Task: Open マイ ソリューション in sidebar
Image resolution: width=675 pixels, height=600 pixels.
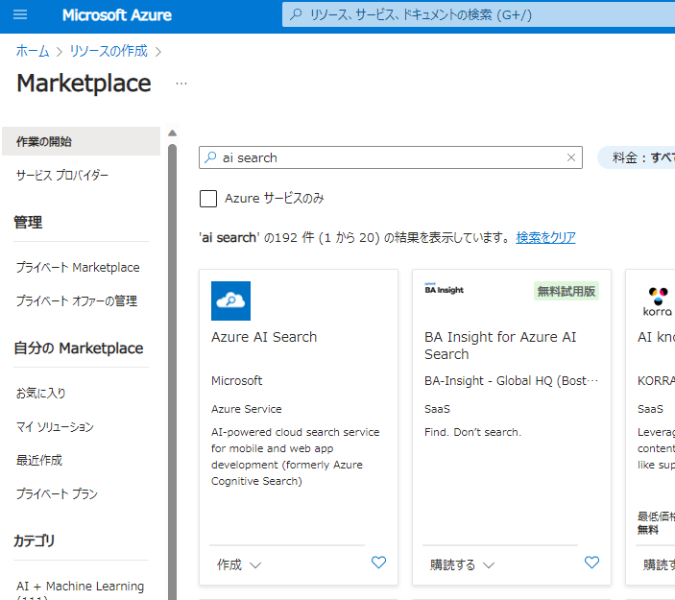Action: tap(55, 426)
